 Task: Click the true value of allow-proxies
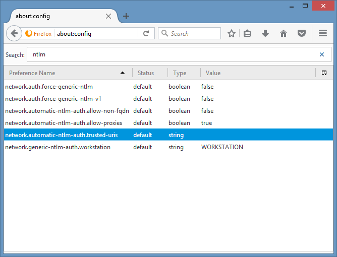[206, 123]
